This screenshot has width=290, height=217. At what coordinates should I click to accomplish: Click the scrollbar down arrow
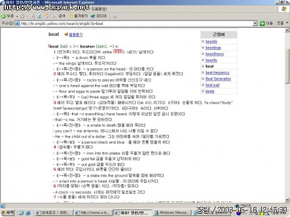[x=287, y=200]
